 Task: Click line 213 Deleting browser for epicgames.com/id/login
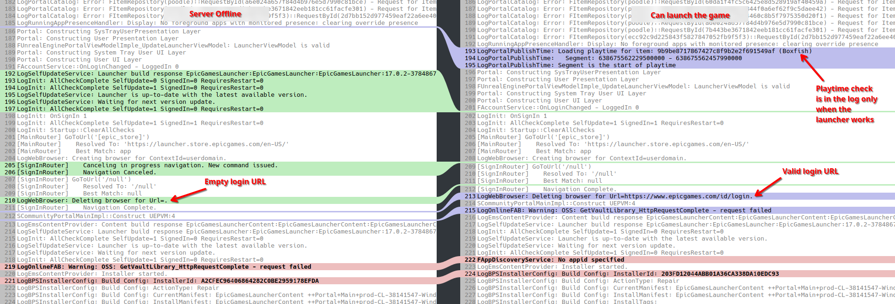click(x=615, y=196)
